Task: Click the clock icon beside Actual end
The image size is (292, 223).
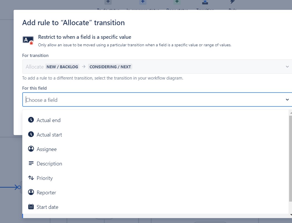Action: pos(31,120)
